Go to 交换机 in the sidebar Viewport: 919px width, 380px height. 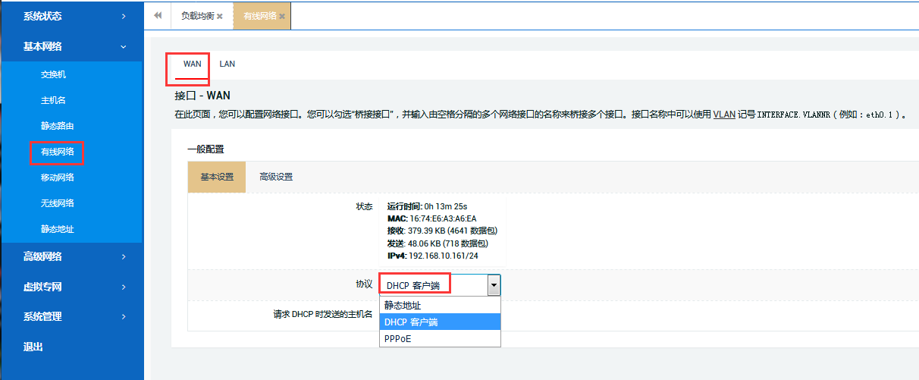pyautogui.click(x=54, y=74)
